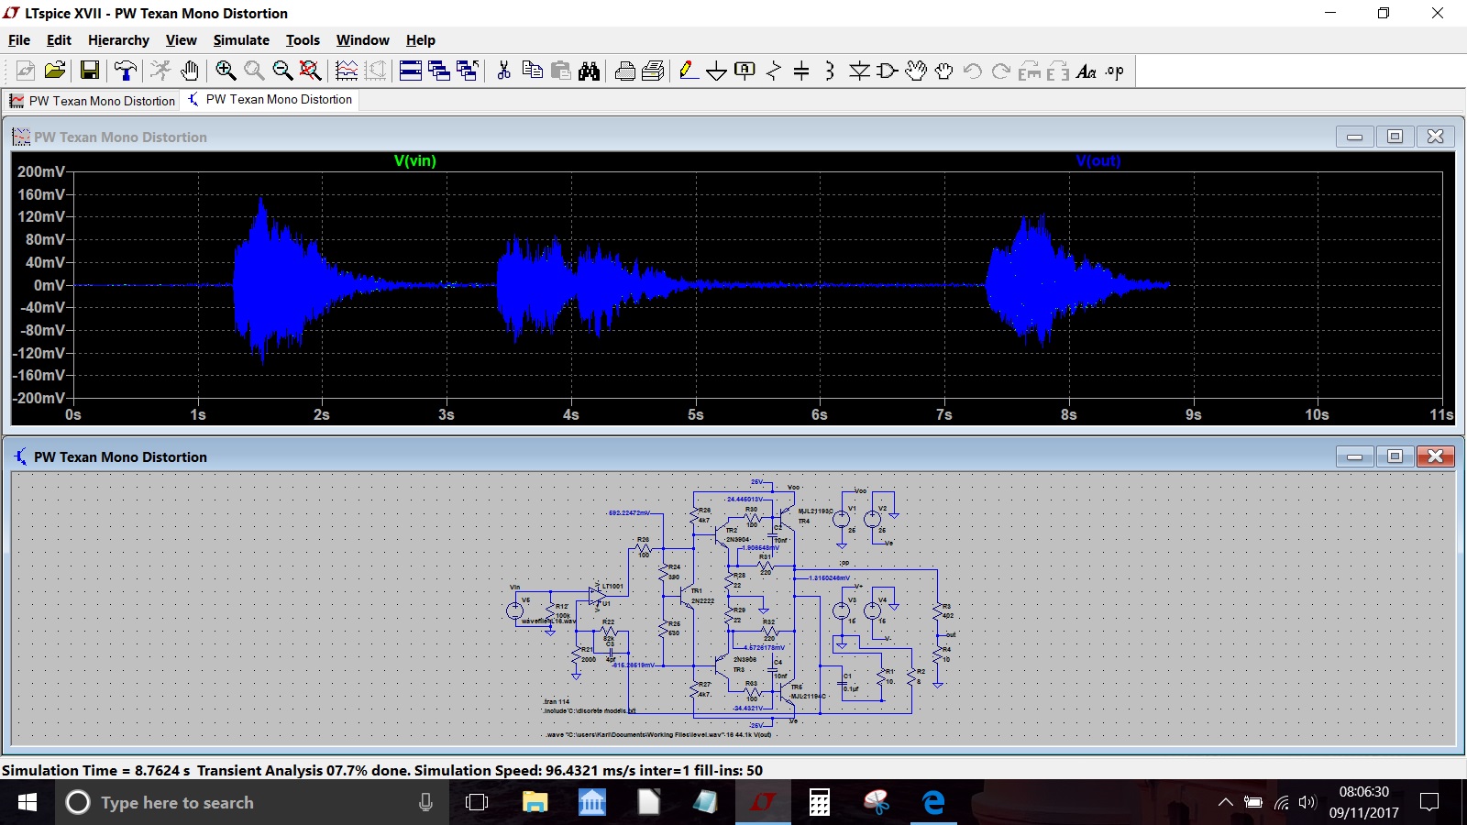This screenshot has height=825, width=1467.
Task: Open Calculator from the taskbar
Action: click(820, 802)
